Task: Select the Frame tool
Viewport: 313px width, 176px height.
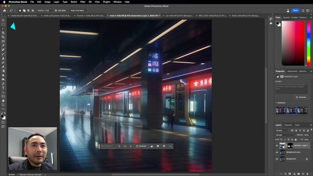Action: click(3, 41)
